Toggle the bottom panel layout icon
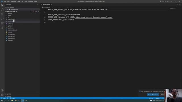182x102 pixels. coord(163,1)
